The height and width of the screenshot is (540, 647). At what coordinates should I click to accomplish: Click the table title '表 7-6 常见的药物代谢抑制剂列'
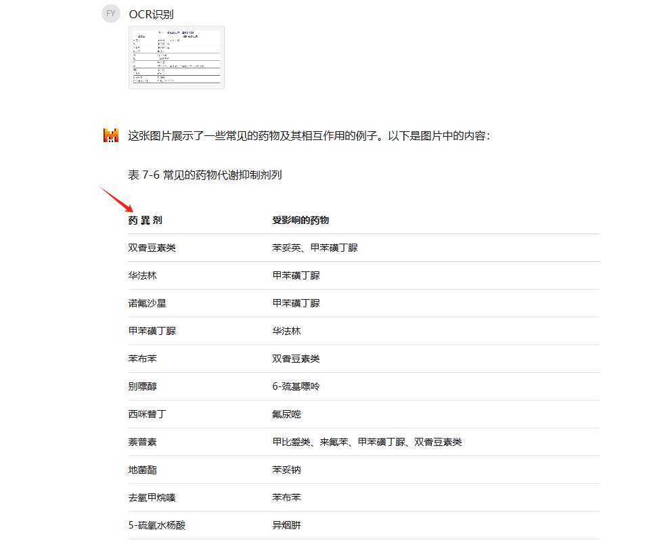[204, 175]
